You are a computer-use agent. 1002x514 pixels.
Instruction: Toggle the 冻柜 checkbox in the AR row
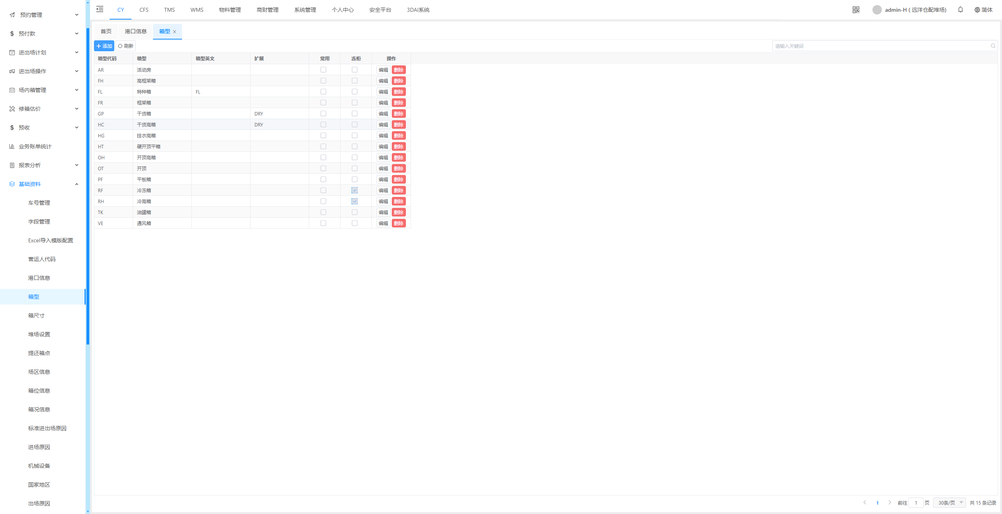355,70
